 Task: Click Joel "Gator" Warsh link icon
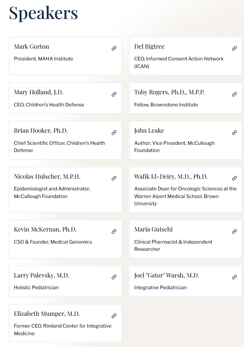(x=234, y=277)
